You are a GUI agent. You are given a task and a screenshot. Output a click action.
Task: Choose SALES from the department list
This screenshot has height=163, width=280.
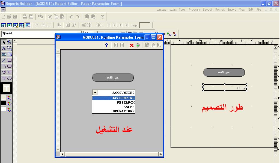[x=129, y=107]
